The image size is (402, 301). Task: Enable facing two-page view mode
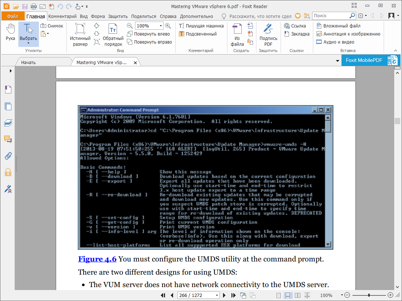(298, 296)
